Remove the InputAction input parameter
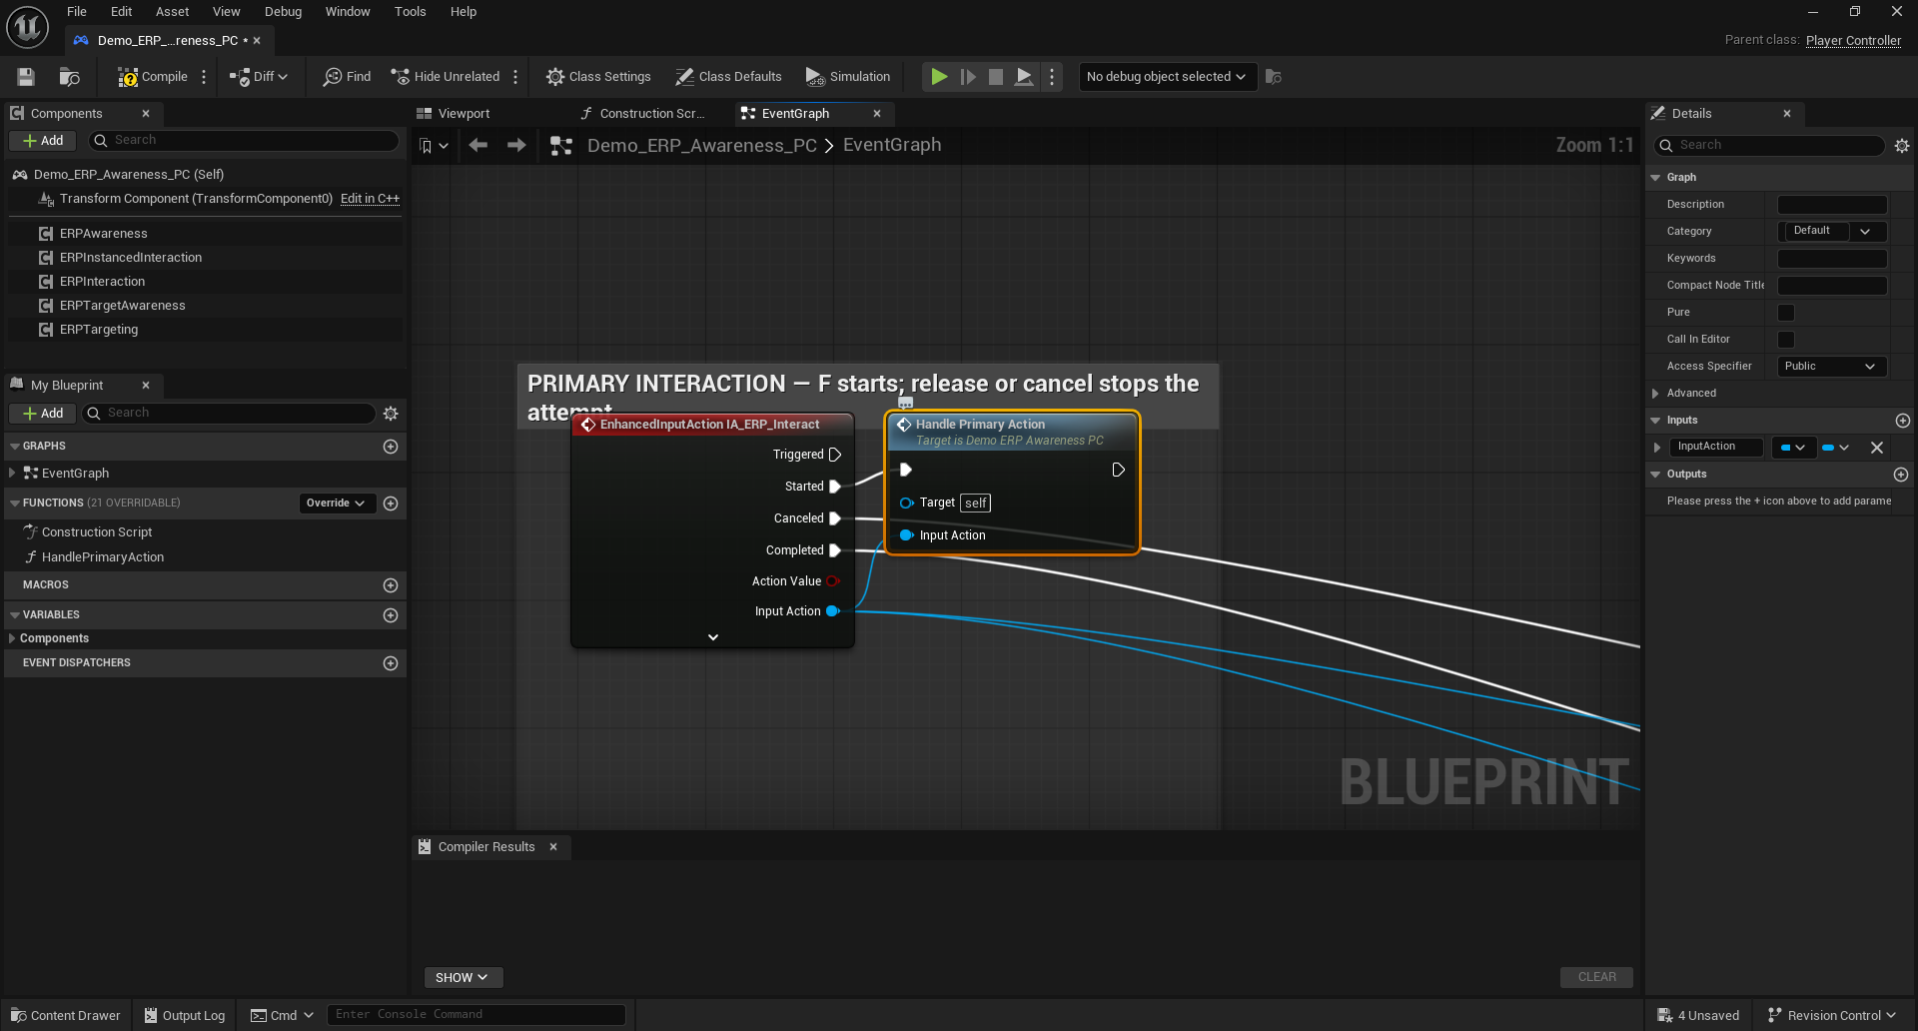 point(1877,448)
